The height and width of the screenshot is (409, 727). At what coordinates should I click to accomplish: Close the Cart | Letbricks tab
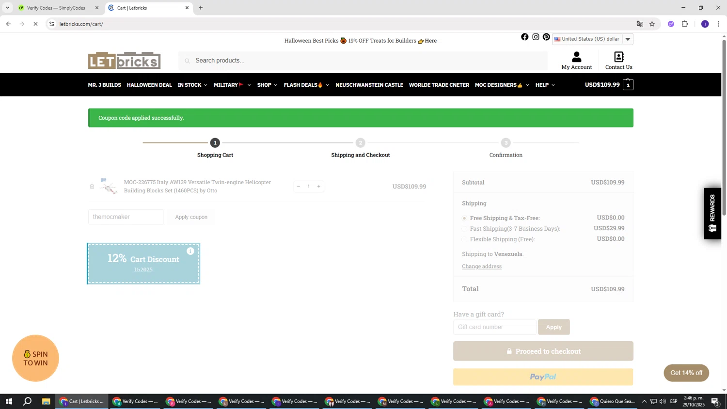(x=187, y=8)
